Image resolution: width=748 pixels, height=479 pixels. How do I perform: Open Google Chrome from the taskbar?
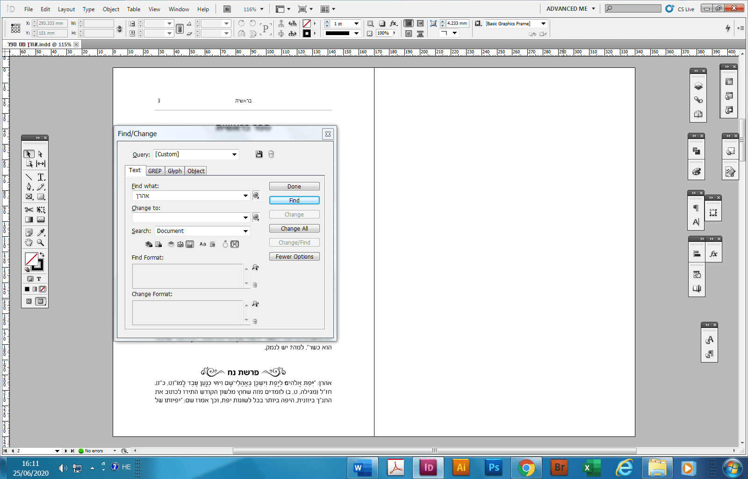coord(526,467)
